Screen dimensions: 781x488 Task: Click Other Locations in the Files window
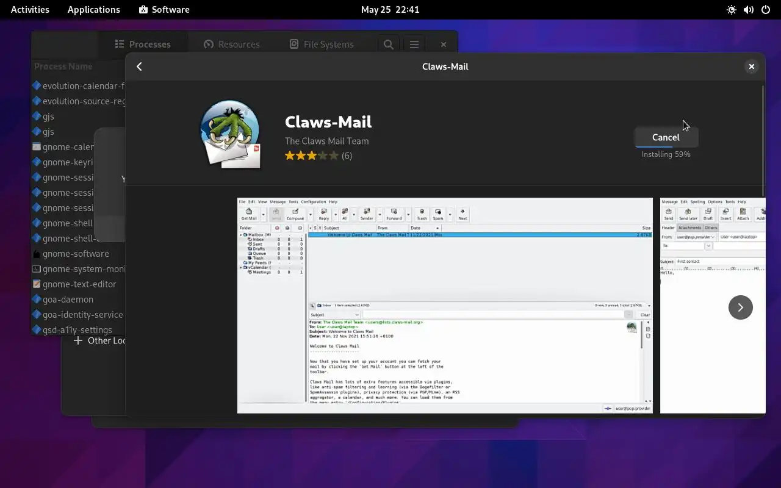click(x=99, y=340)
